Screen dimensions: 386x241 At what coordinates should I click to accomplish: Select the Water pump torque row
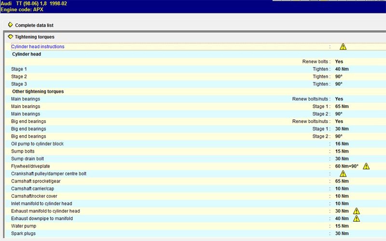(x=25, y=226)
